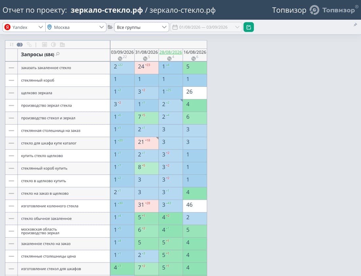This screenshot has width=361, height=276.
Task: Open the green 28/08/2026 date link
Action: [x=171, y=52]
